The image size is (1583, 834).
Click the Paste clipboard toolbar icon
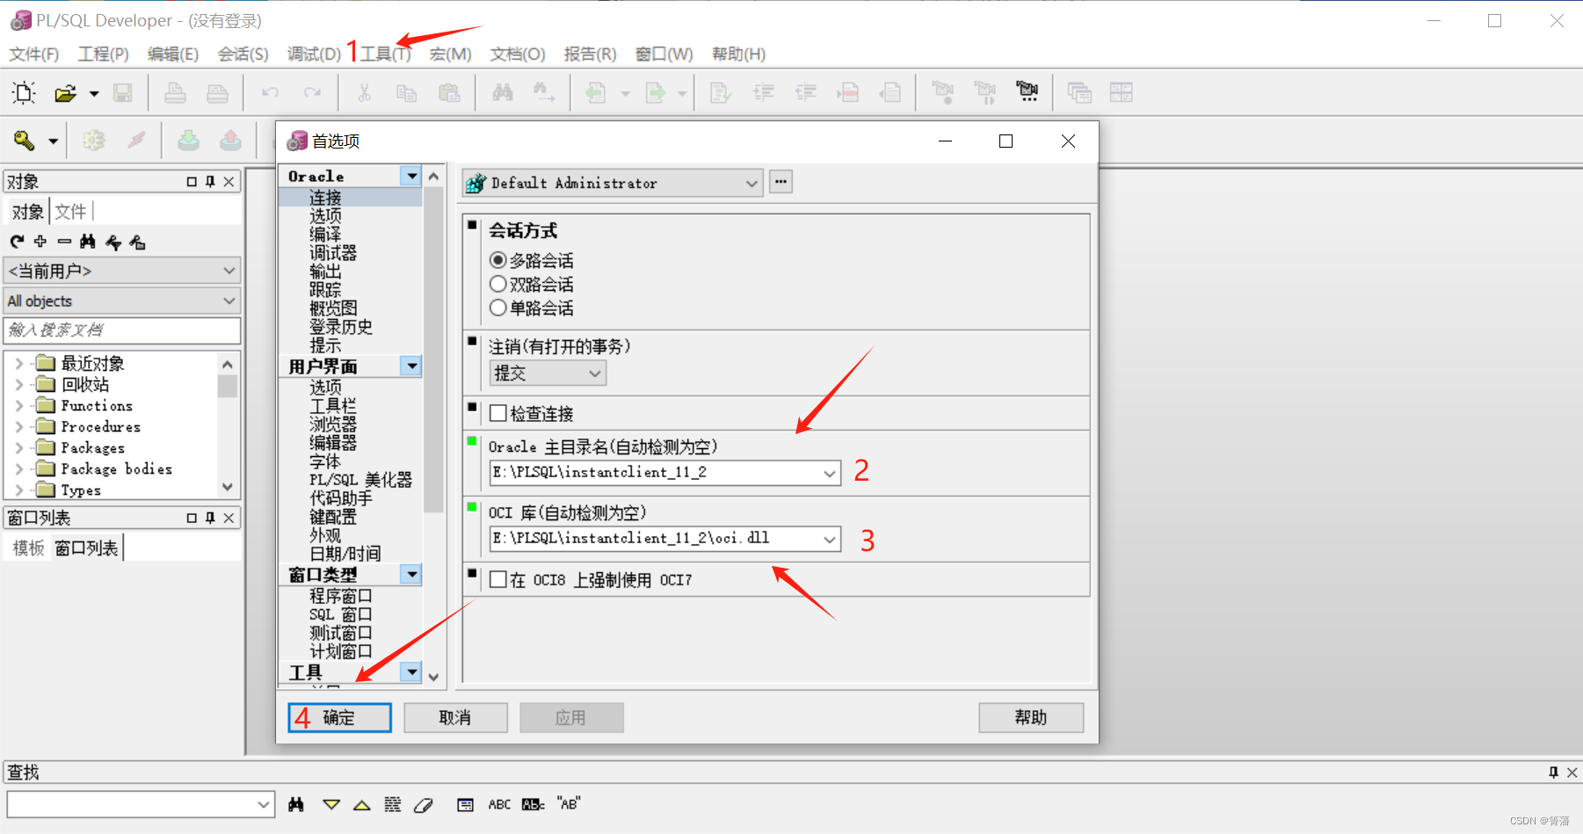450,92
